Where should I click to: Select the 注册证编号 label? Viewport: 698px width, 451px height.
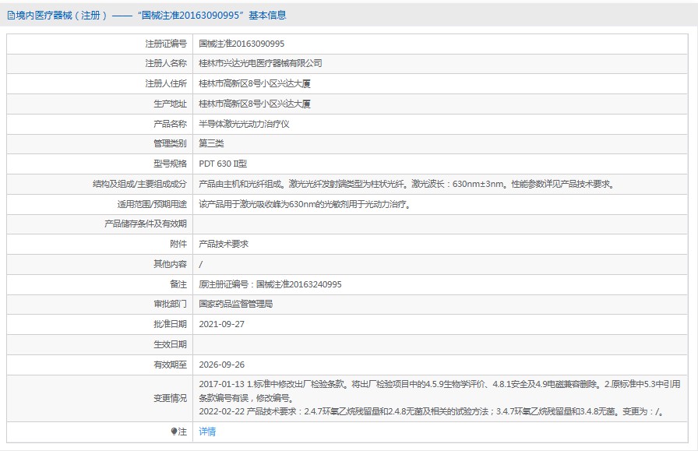point(166,44)
